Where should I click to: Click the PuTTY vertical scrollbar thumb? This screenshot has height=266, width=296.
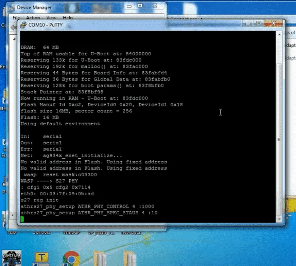pyautogui.click(x=279, y=139)
